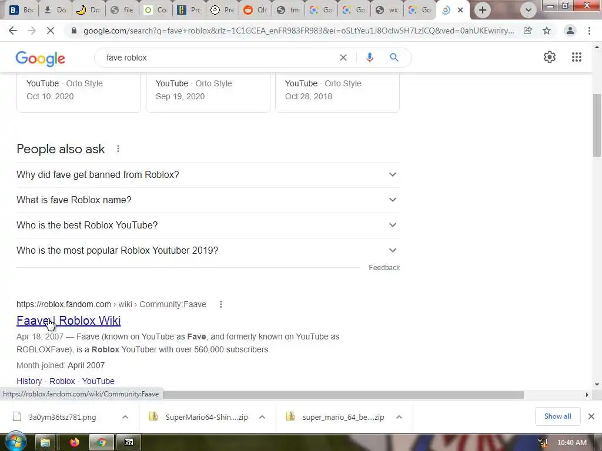The width and height of the screenshot is (602, 451).
Task: Click the horizontal scrollbar thumb
Action: pyautogui.click(x=343, y=395)
